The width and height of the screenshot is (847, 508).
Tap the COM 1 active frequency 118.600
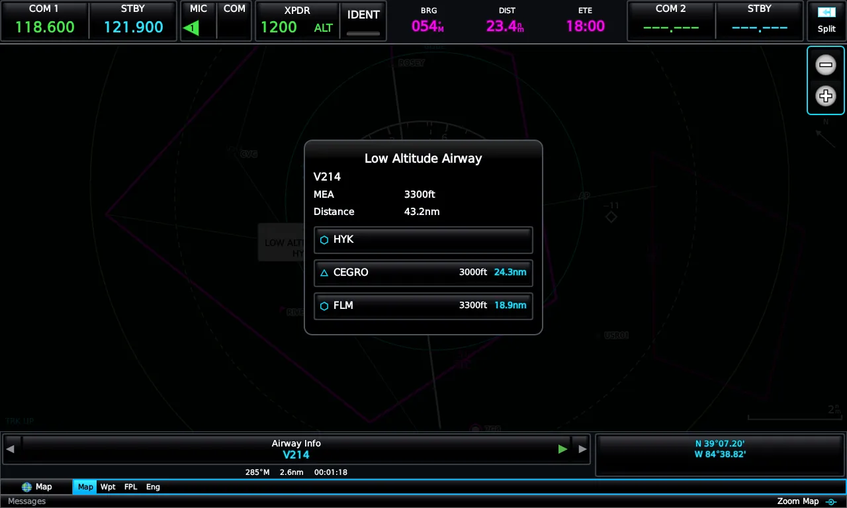coord(44,21)
